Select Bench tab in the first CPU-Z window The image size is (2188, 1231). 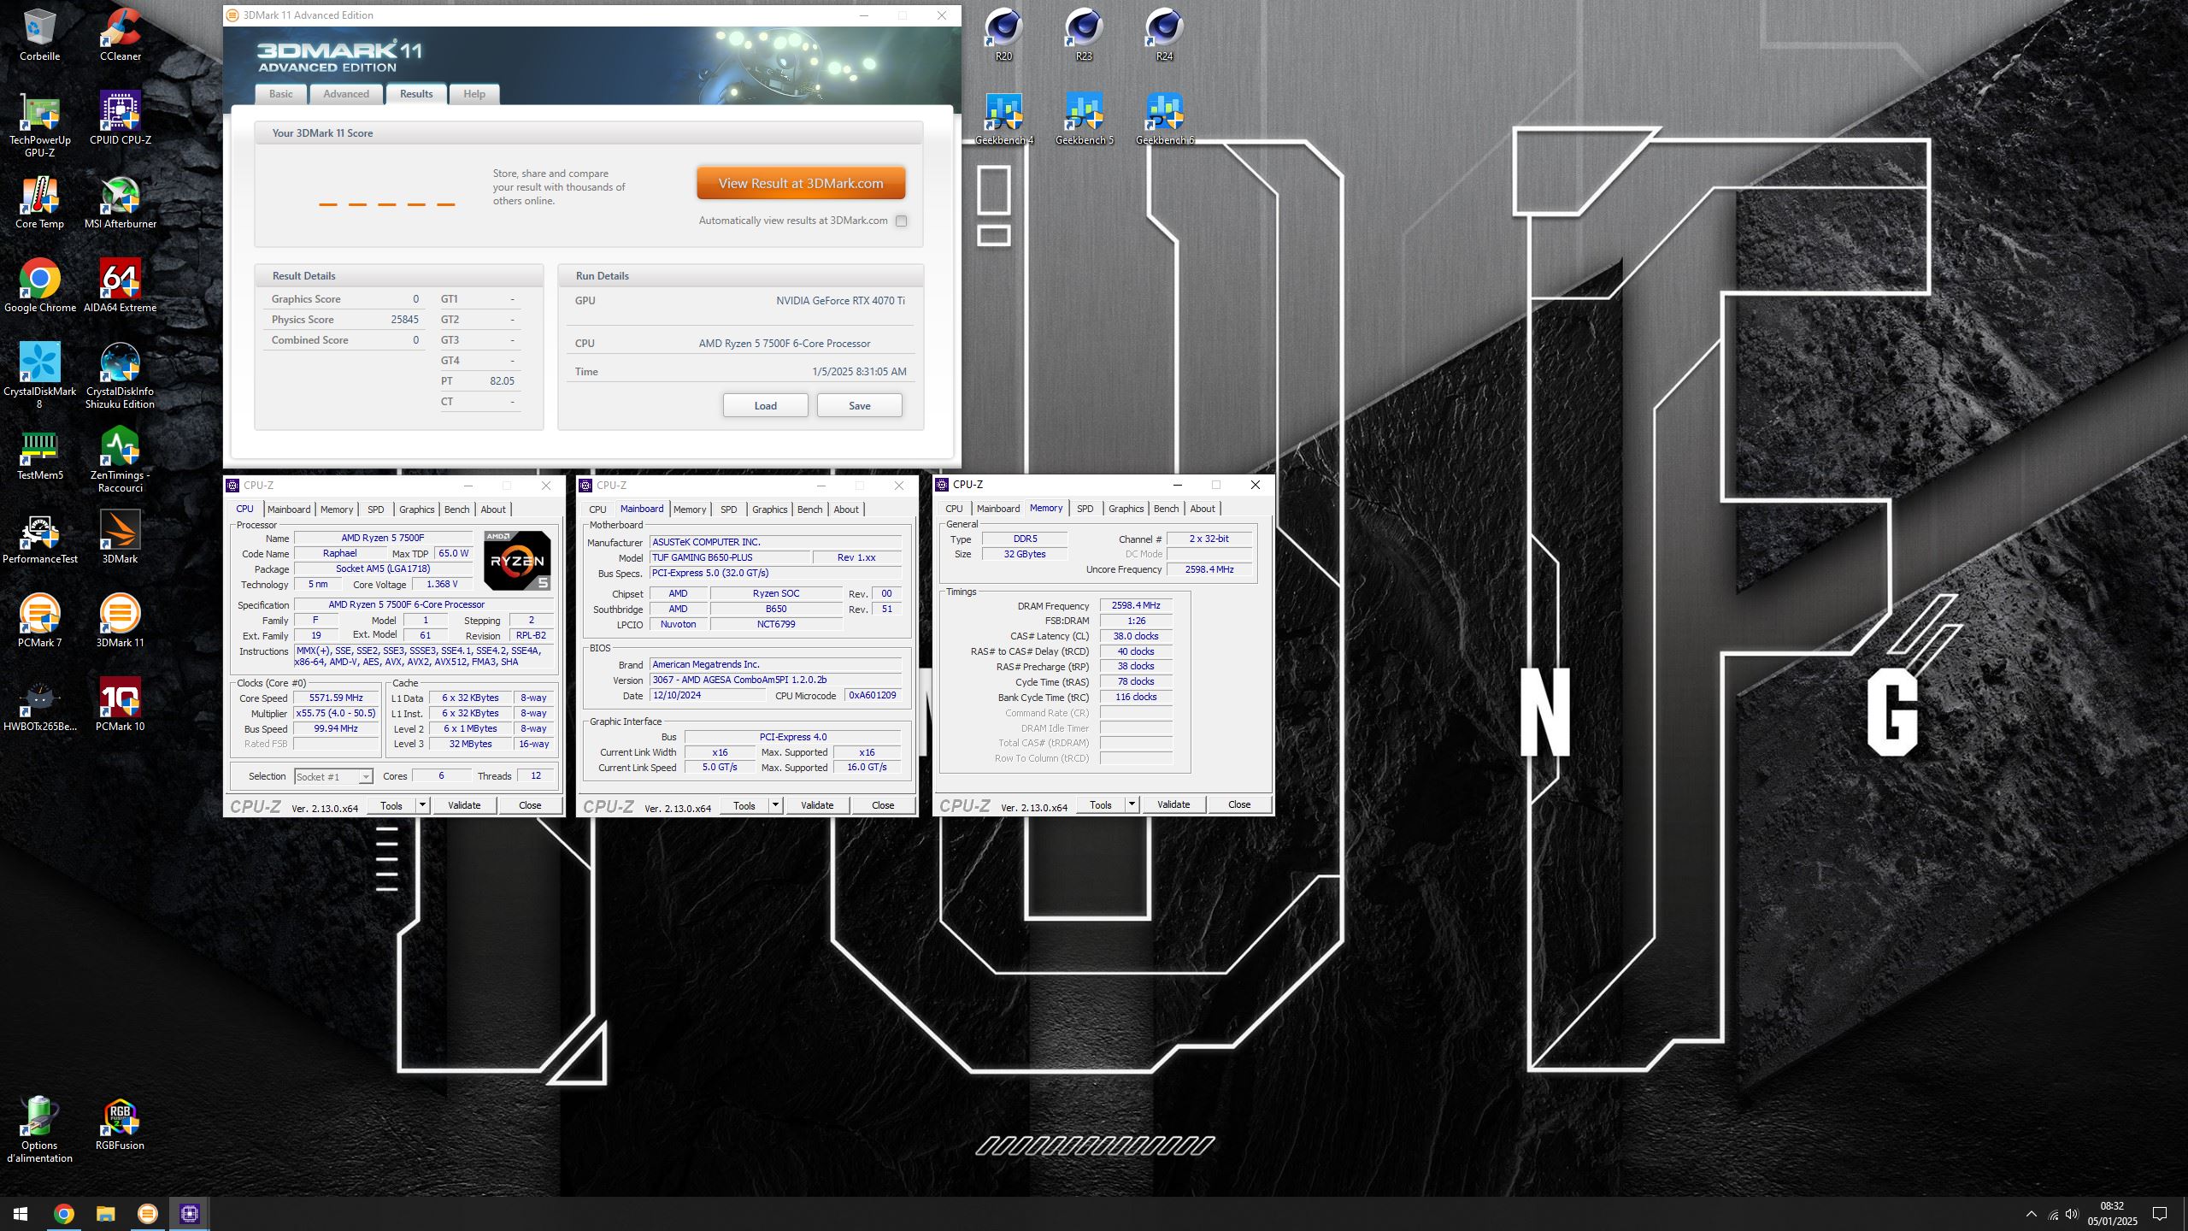click(x=457, y=509)
